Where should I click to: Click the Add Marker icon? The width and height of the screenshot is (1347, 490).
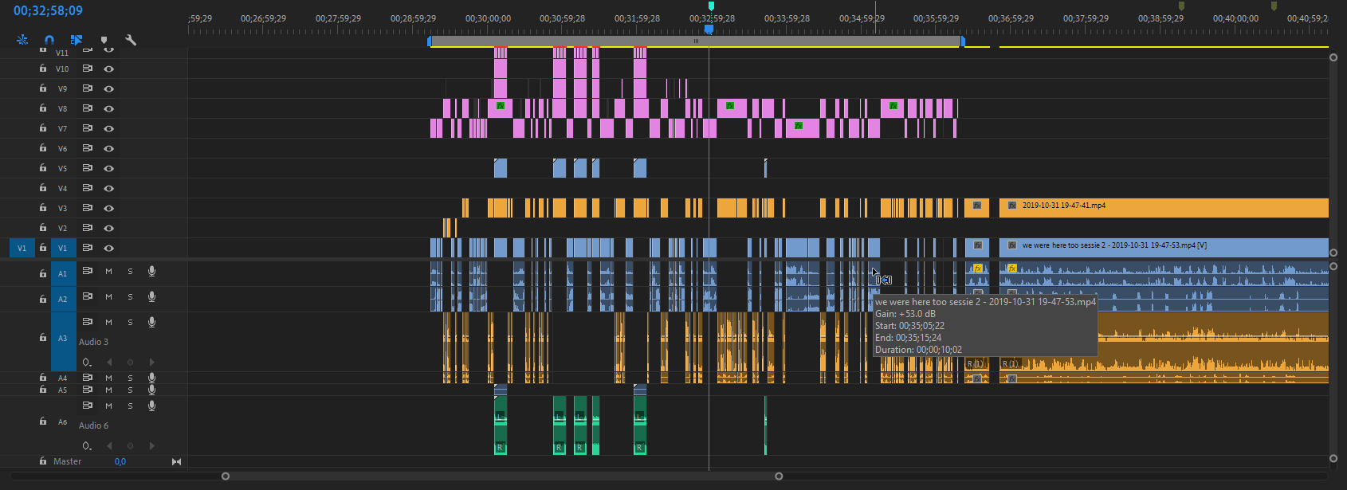coord(104,40)
